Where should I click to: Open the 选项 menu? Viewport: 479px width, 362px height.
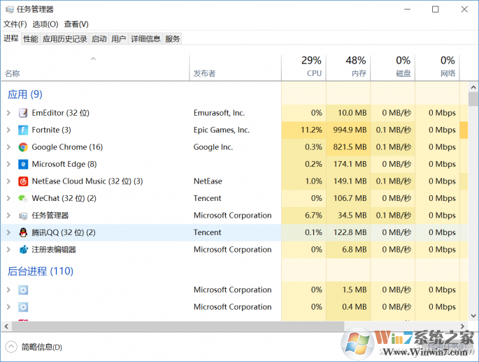click(x=45, y=24)
